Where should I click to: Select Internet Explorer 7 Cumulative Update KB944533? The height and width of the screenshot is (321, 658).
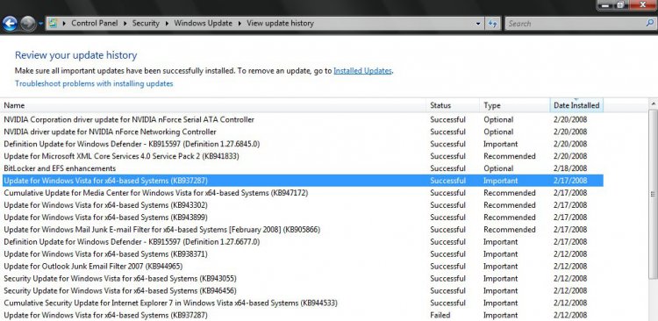point(302,303)
